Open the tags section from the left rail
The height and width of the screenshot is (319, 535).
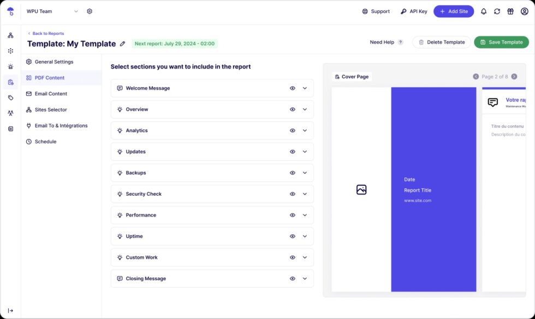tap(10, 97)
